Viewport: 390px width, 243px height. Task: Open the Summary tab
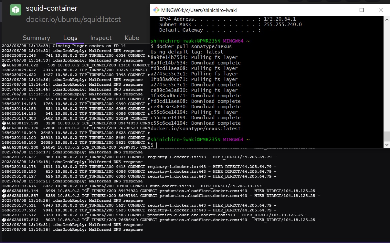(x=36, y=38)
